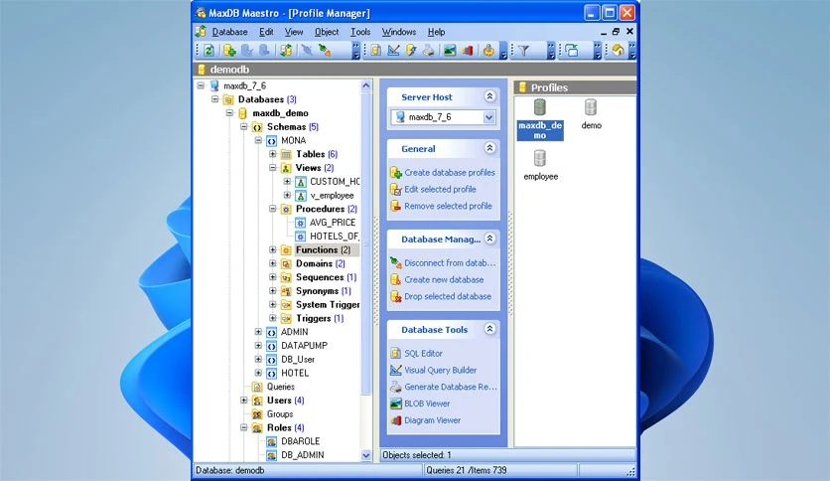Click the Create database profiles toolbar icon
This screenshot has width=830, height=481.
(229, 51)
